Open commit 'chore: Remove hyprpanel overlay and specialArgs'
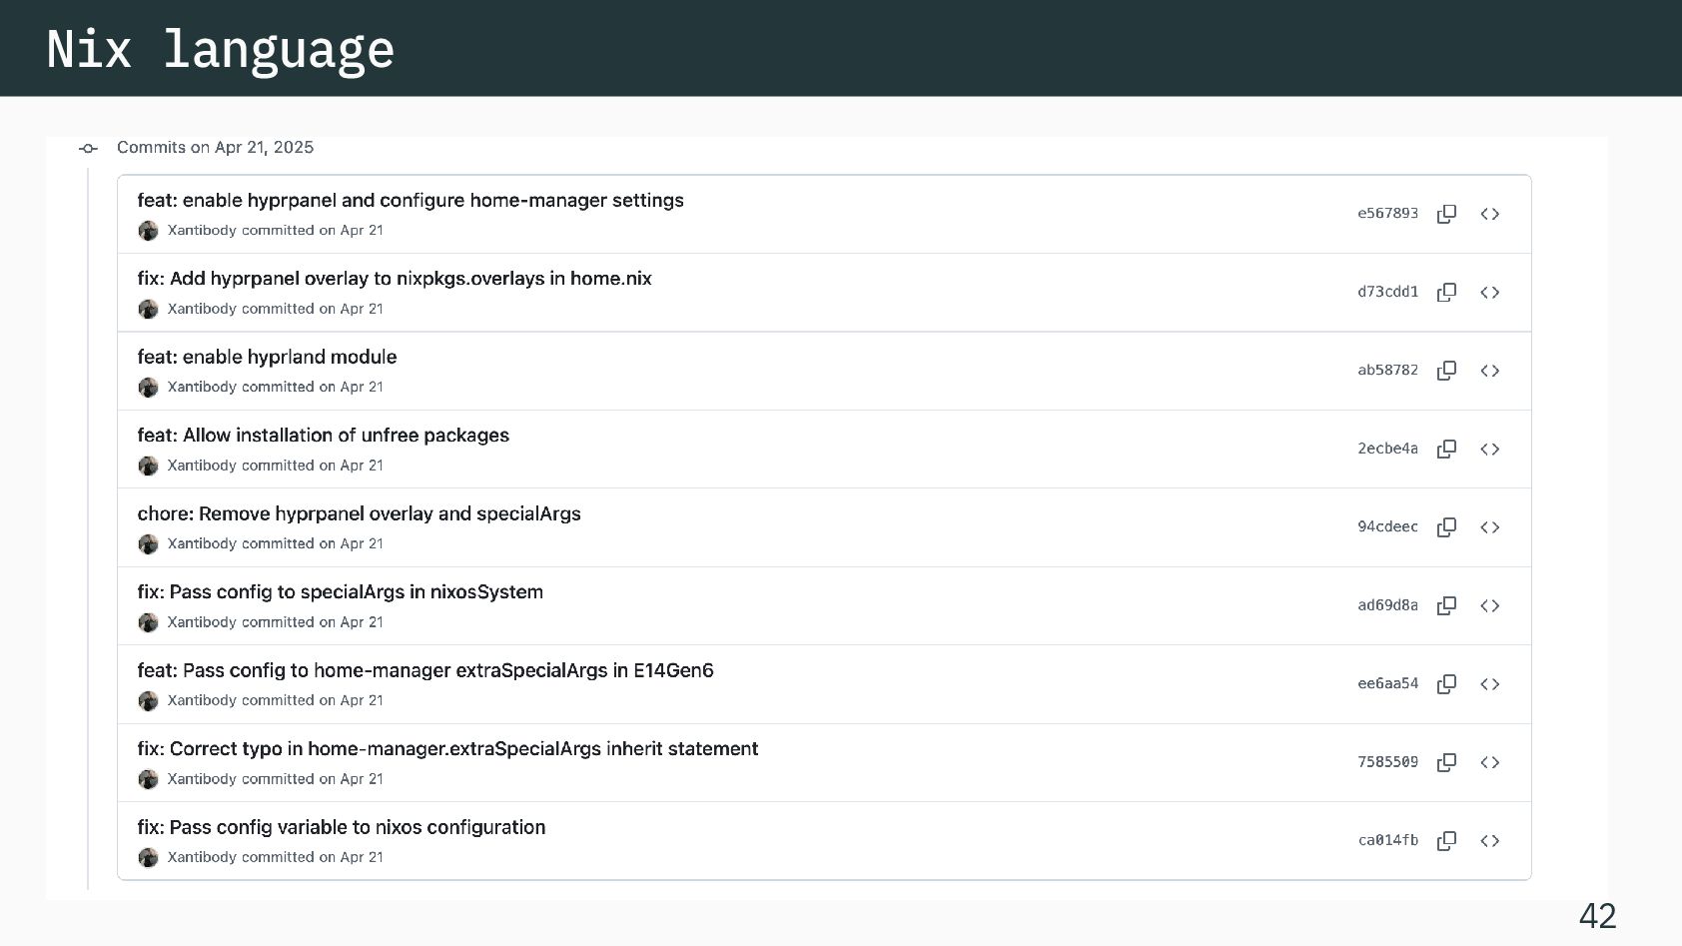1682x946 pixels. tap(360, 513)
